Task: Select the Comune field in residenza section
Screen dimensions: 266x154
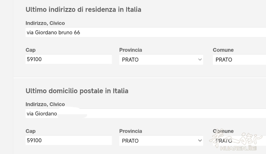Action: coord(239,60)
